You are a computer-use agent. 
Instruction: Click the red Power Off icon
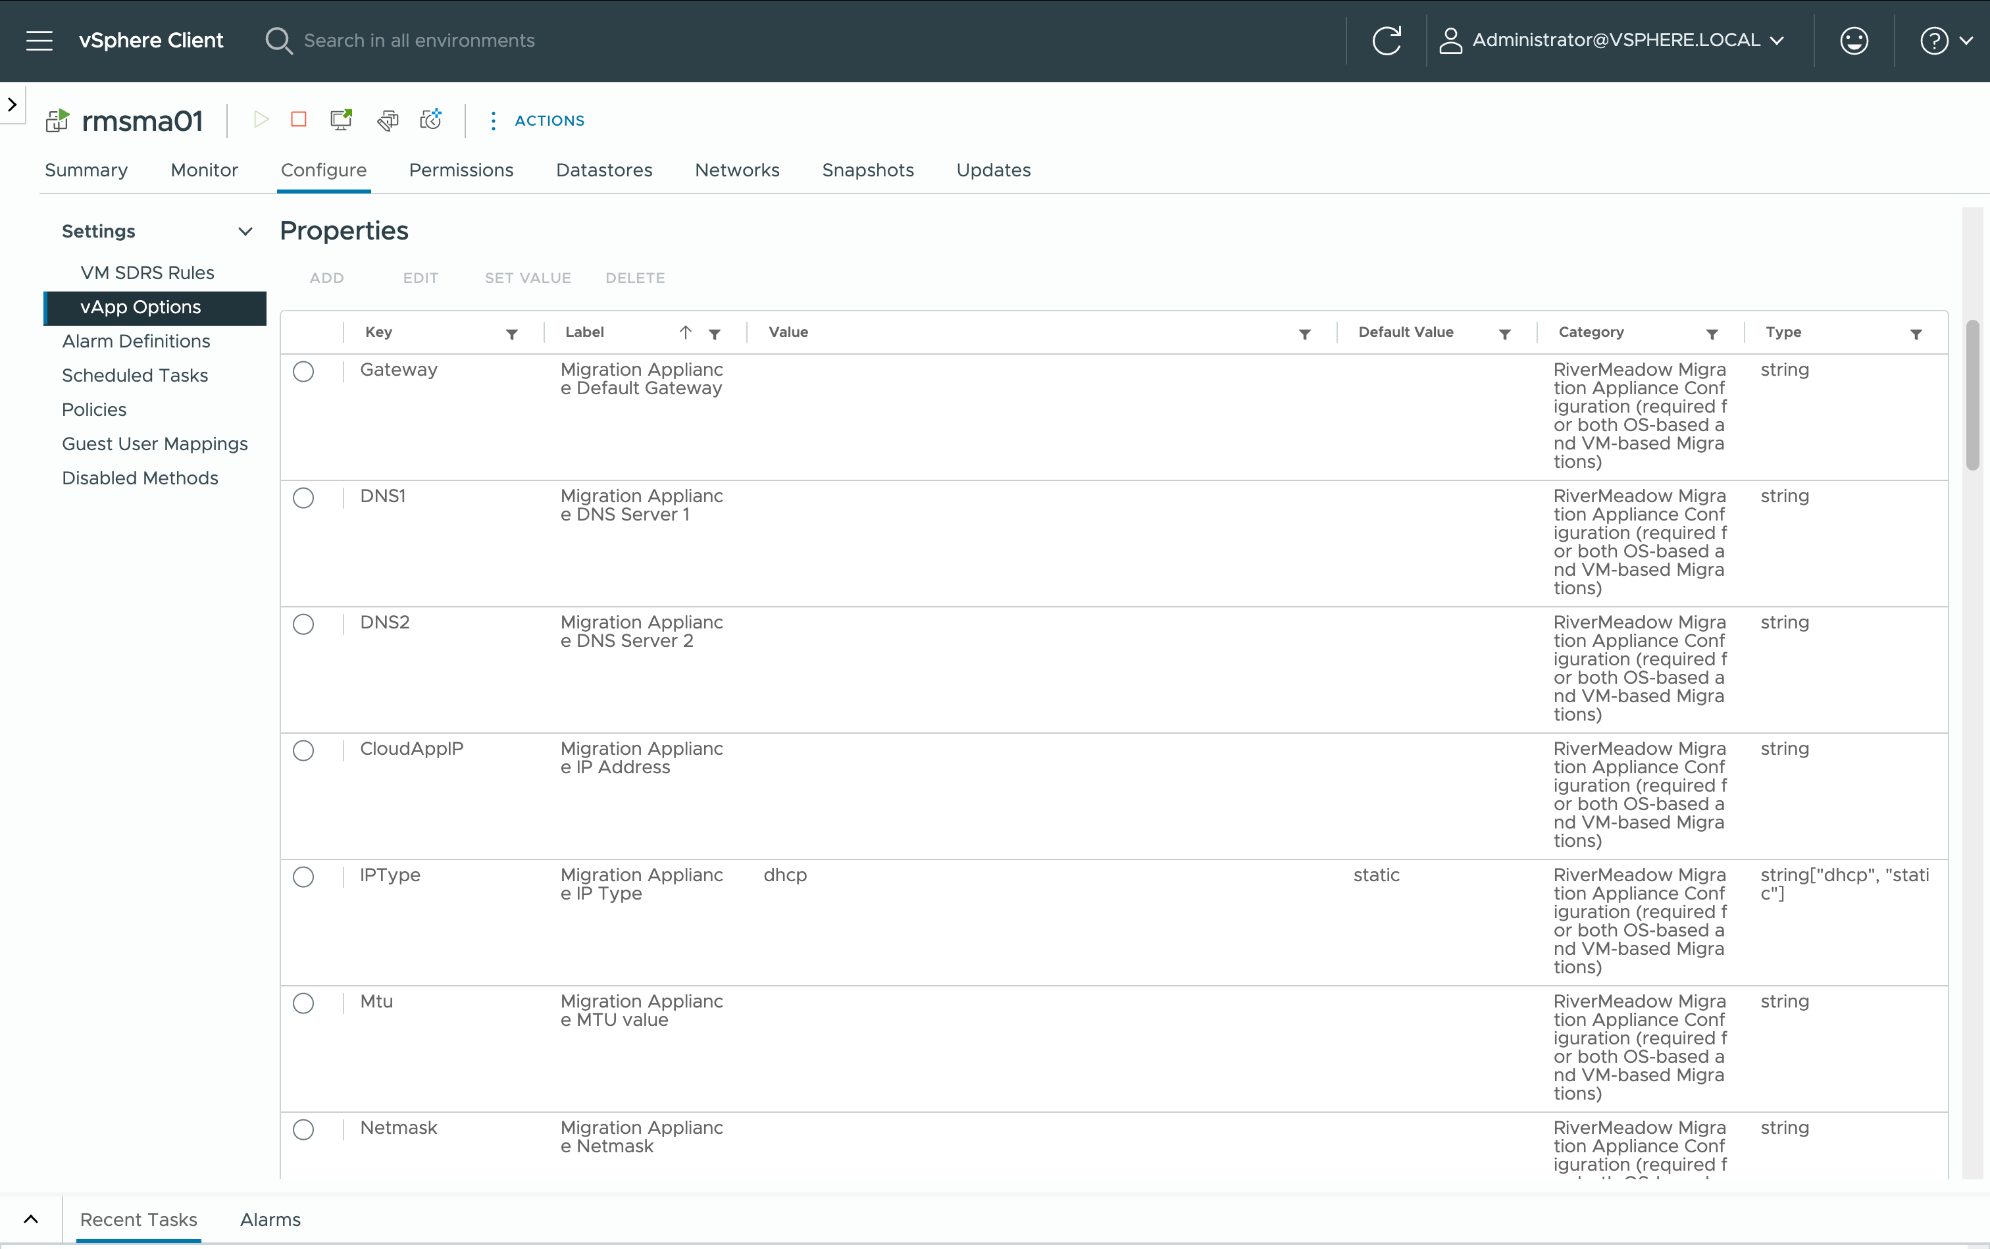click(x=299, y=120)
